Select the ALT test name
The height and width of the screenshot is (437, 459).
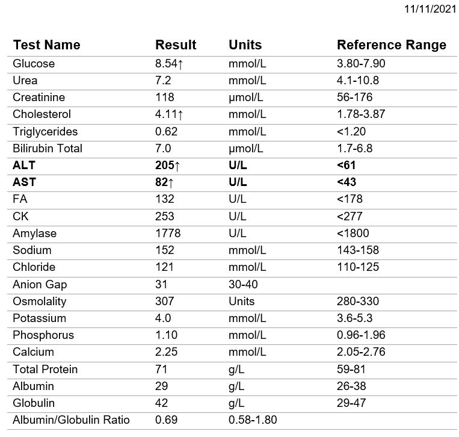24,166
